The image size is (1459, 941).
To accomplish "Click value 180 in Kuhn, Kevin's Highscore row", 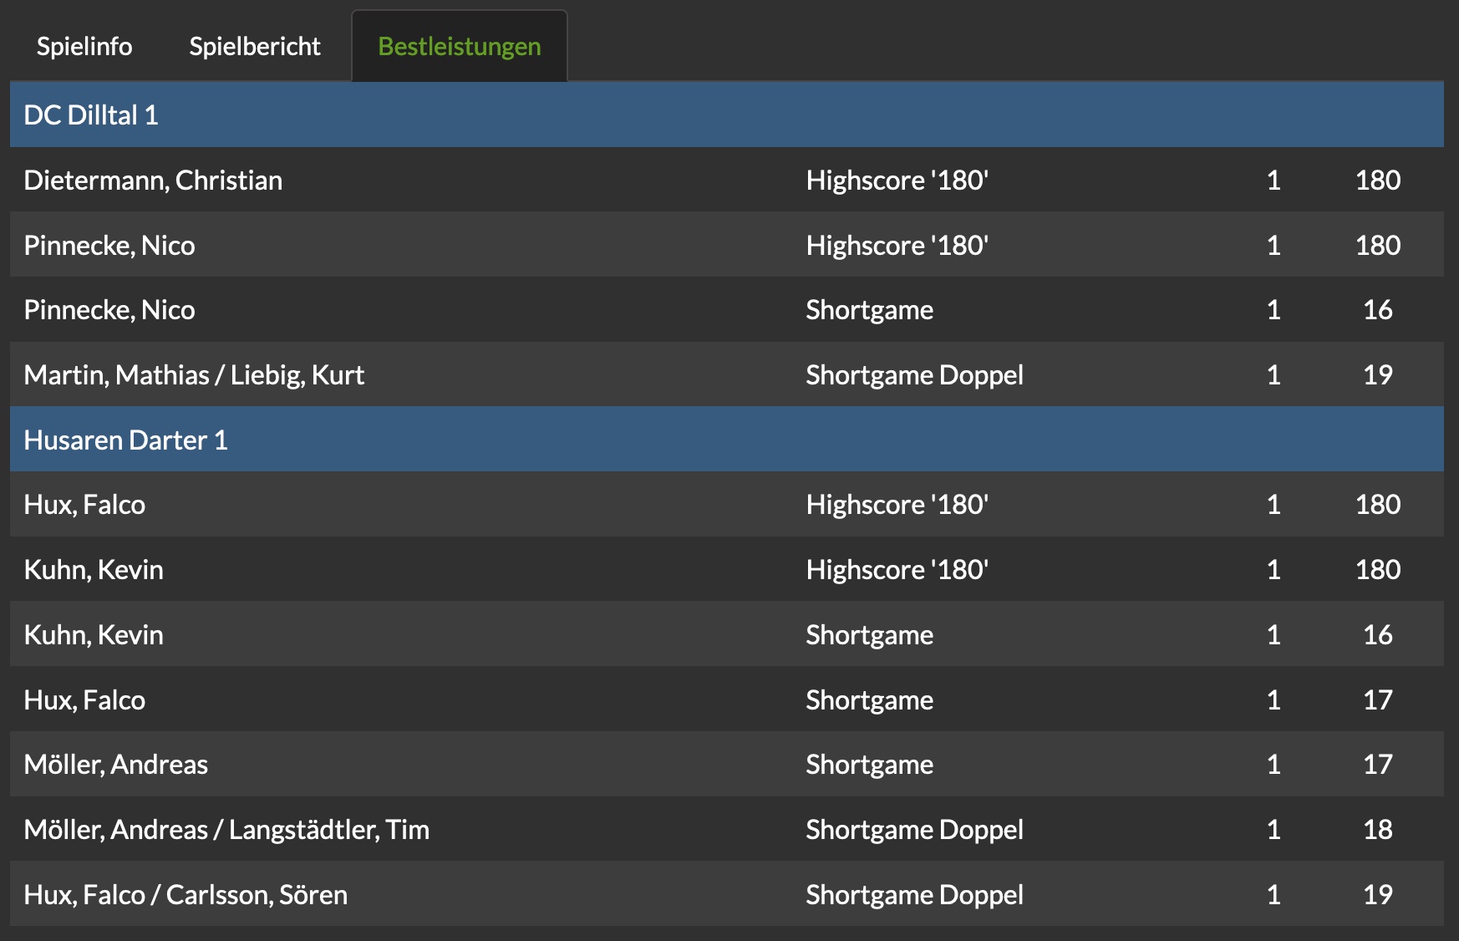I will tap(1378, 570).
